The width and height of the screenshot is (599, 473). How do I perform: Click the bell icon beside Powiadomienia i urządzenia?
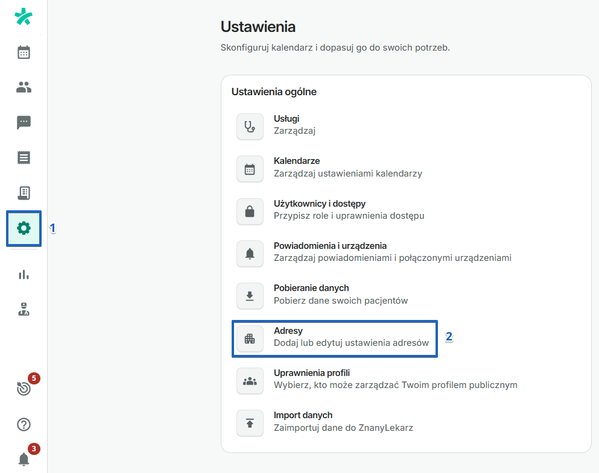click(x=250, y=254)
